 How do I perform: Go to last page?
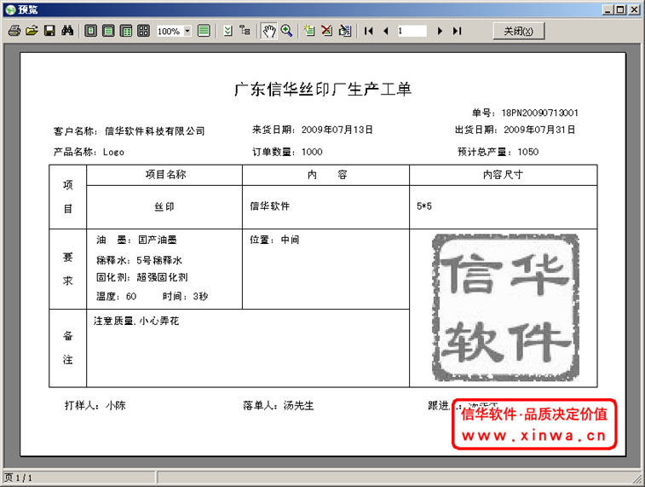(457, 31)
